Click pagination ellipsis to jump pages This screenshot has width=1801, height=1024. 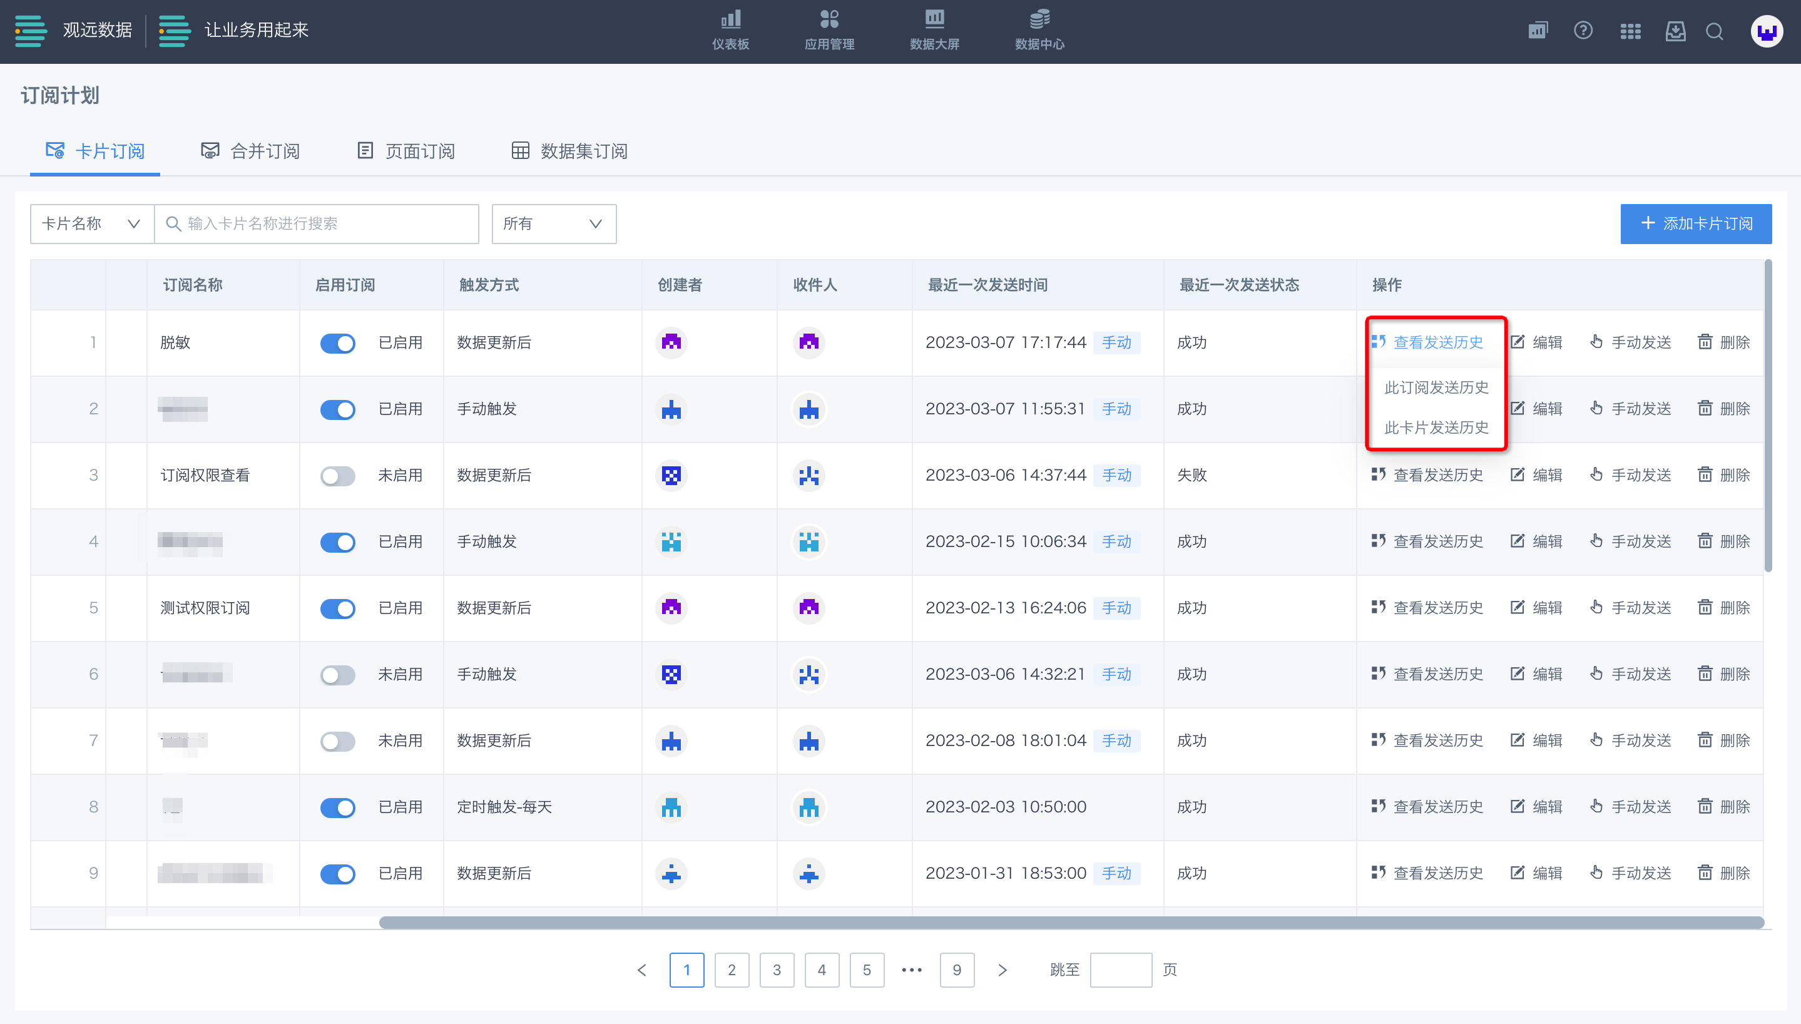912,971
